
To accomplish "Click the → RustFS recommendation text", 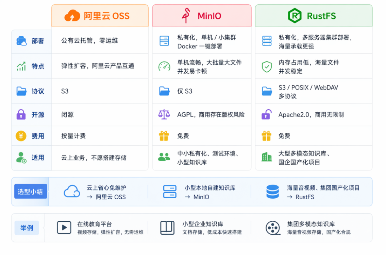I will tap(301, 197).
